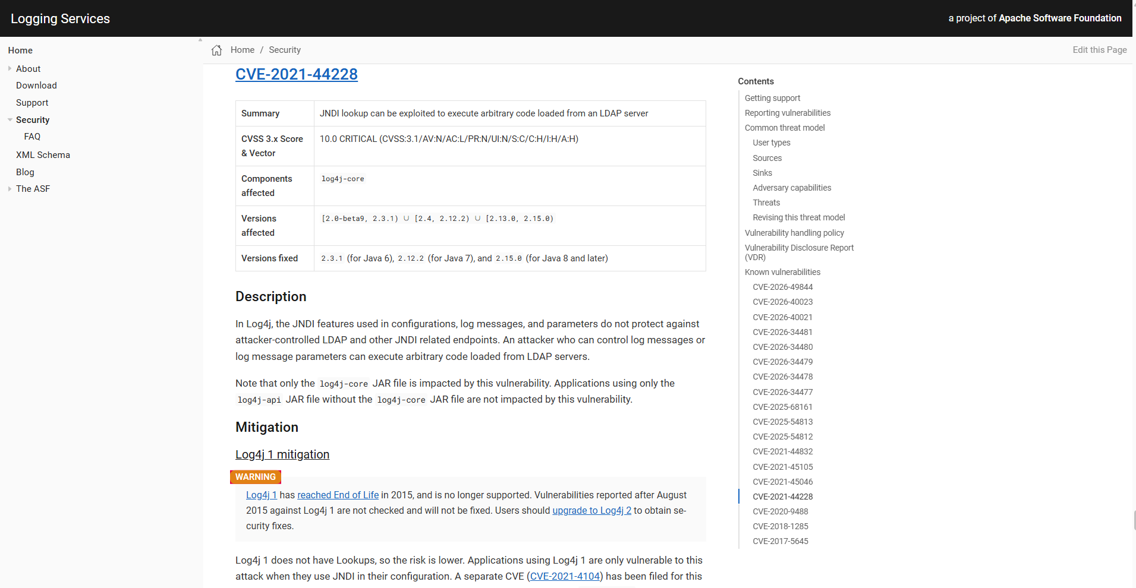1136x588 pixels.
Task: Jump to CVE-2026-34481 in Contents
Action: 783,332
